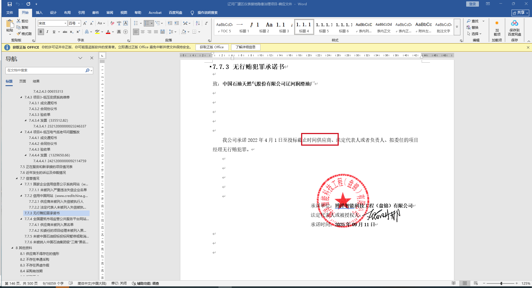
Task: Open text effects and typography icon
Action: pos(87,32)
